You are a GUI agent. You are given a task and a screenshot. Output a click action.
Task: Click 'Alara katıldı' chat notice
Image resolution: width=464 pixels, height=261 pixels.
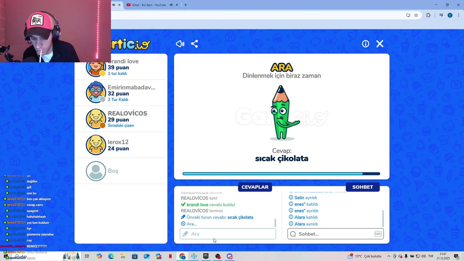303,217
